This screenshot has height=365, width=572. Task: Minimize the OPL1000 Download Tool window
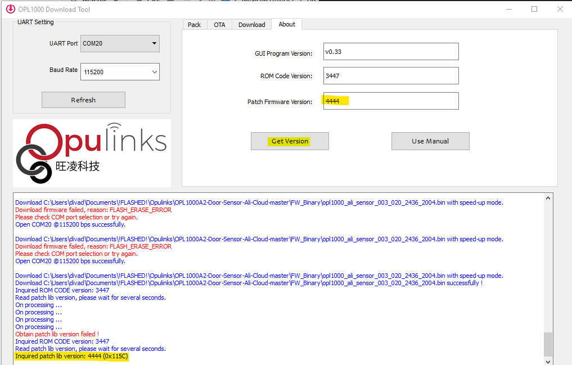509,9
